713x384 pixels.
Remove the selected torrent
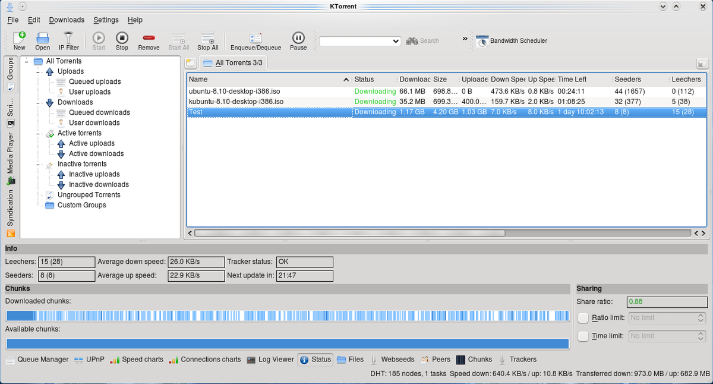[x=149, y=40]
